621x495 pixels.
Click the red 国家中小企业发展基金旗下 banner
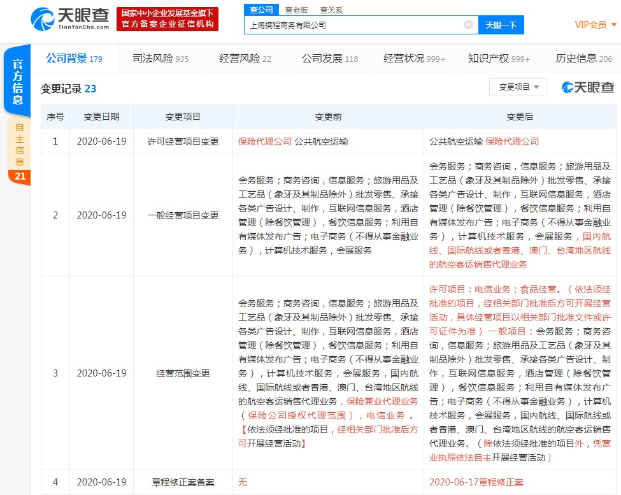coord(167,18)
